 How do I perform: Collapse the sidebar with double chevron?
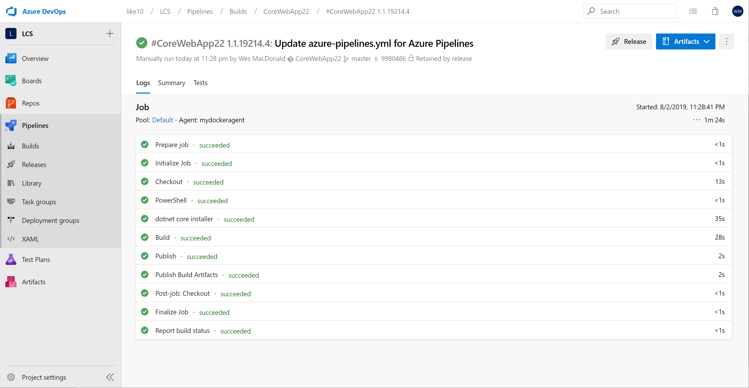[x=110, y=377]
